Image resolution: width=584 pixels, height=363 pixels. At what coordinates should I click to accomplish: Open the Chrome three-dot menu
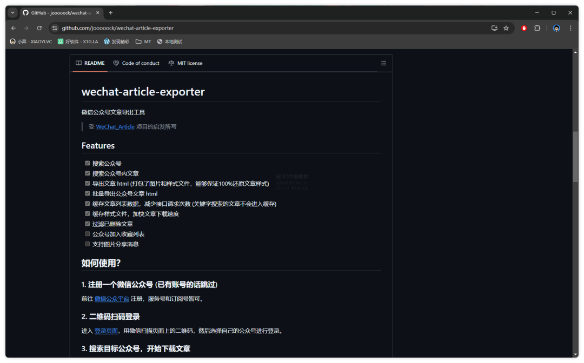[571, 28]
